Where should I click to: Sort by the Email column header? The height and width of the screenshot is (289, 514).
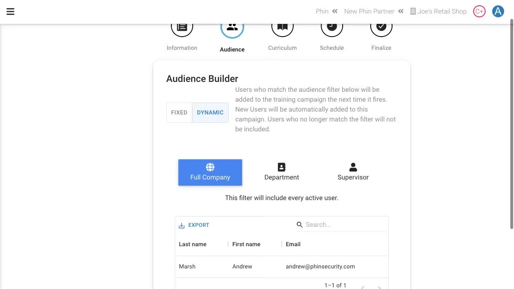293,244
